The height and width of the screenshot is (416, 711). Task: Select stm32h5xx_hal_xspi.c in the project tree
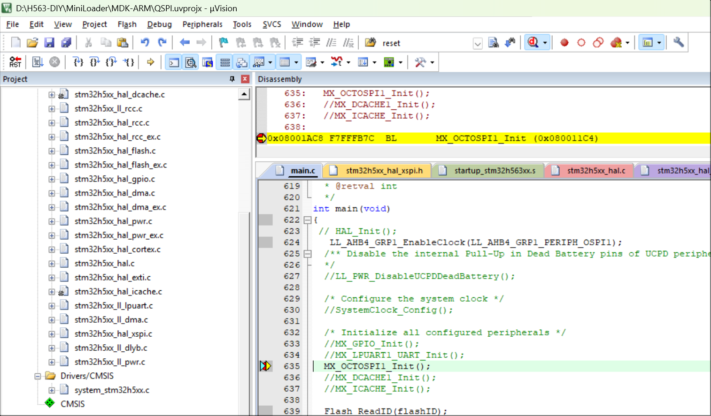point(113,334)
